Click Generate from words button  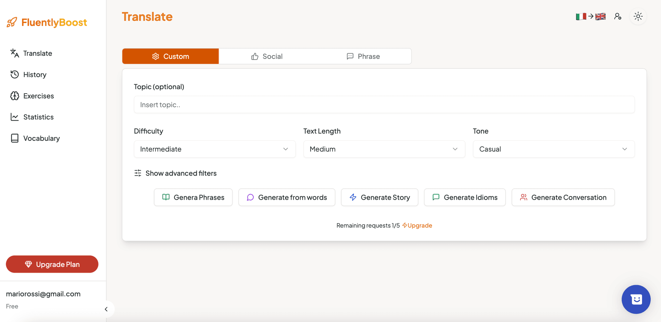(287, 197)
